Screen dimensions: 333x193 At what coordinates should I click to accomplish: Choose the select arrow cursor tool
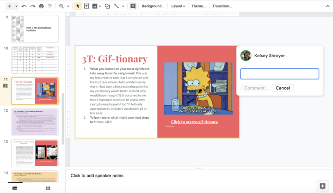[78, 6]
